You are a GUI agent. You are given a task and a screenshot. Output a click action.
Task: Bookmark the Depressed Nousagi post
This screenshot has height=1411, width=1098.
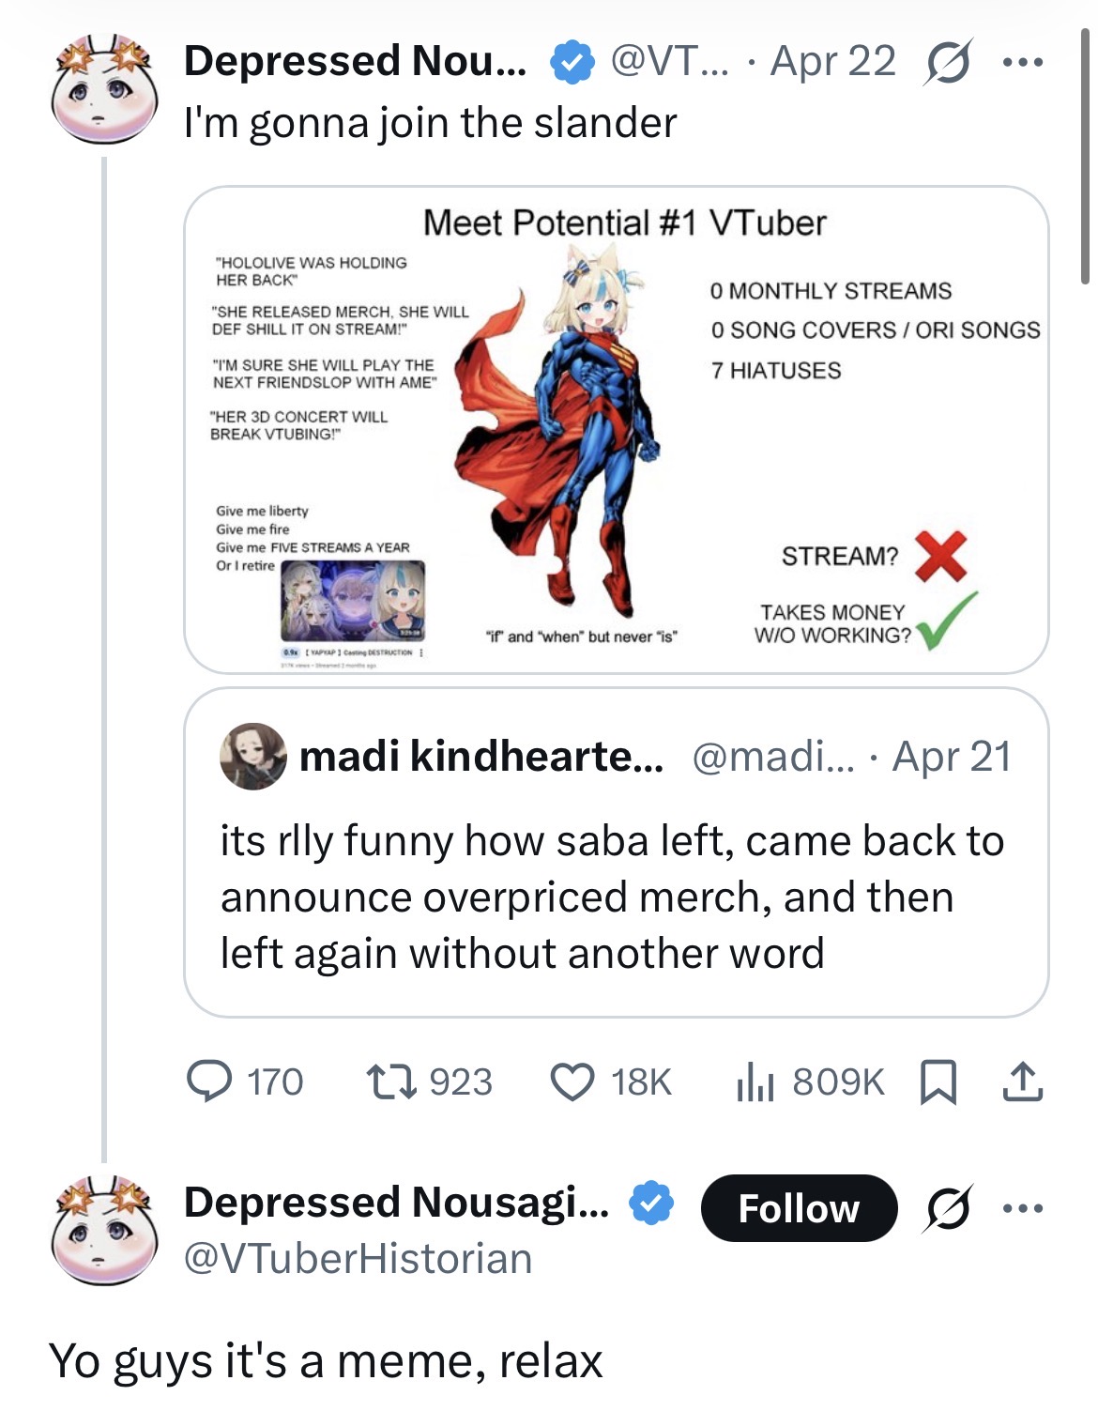tap(938, 1081)
